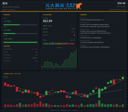Viewport: 128px width, 112px height.
Task: Open the first news headline in the list
Action: tap(92, 20)
